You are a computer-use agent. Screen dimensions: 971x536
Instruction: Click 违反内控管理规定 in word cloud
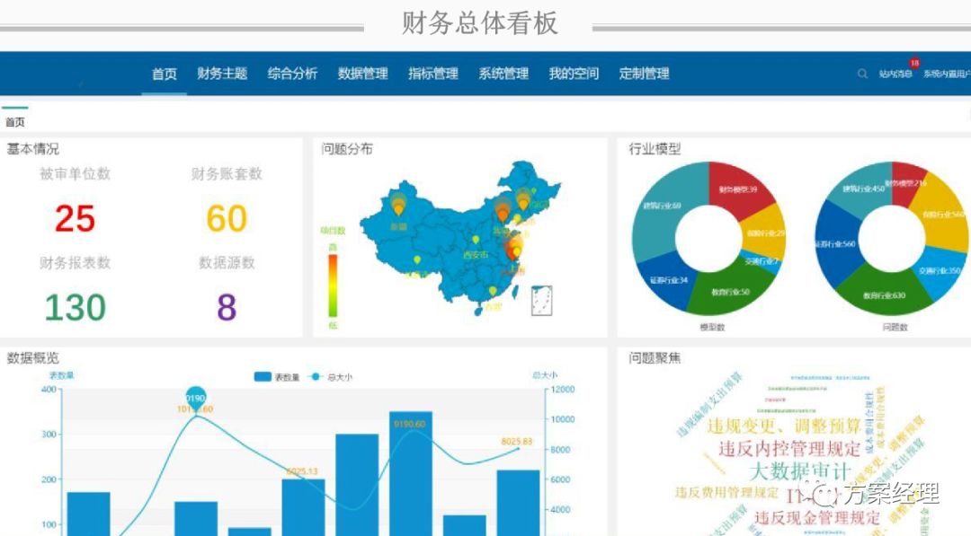pos(789,448)
